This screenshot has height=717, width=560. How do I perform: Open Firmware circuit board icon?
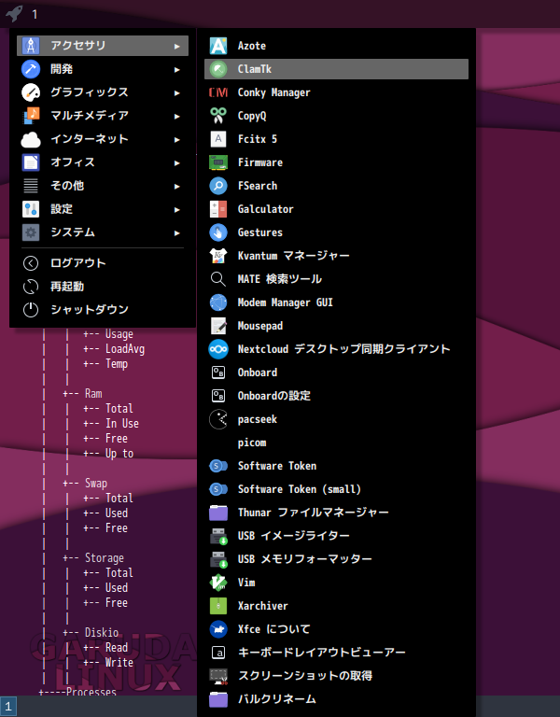coord(218,162)
